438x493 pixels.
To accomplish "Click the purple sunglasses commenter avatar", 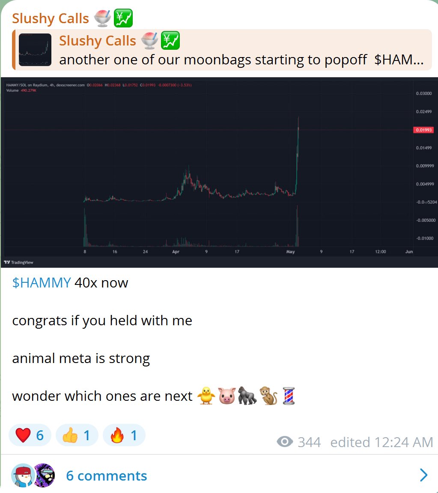I will (45, 475).
